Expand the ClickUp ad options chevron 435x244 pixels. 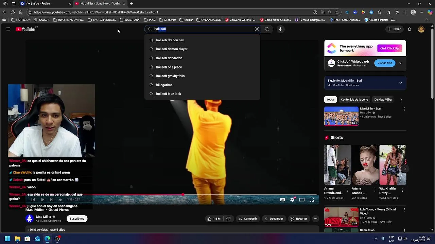click(x=401, y=63)
